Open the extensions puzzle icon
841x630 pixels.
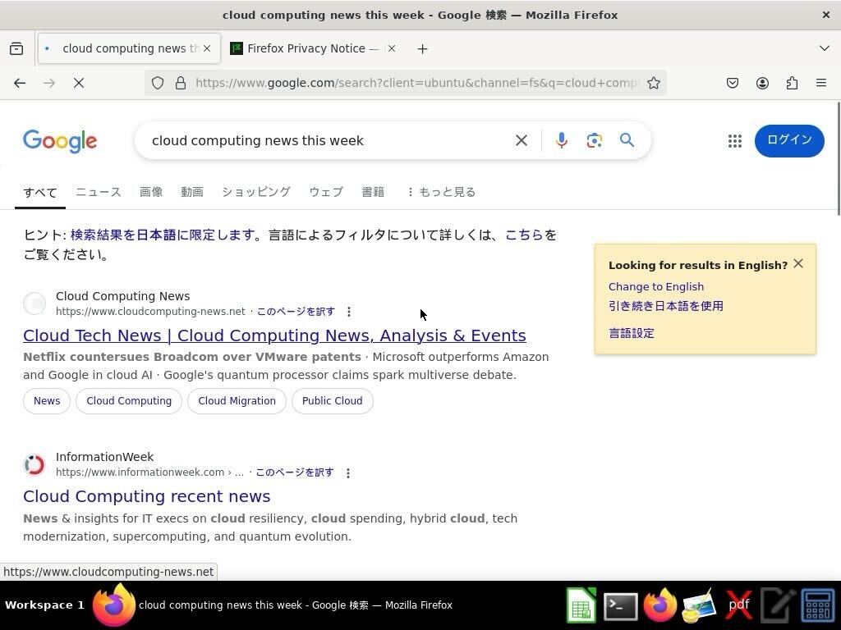[x=792, y=83]
